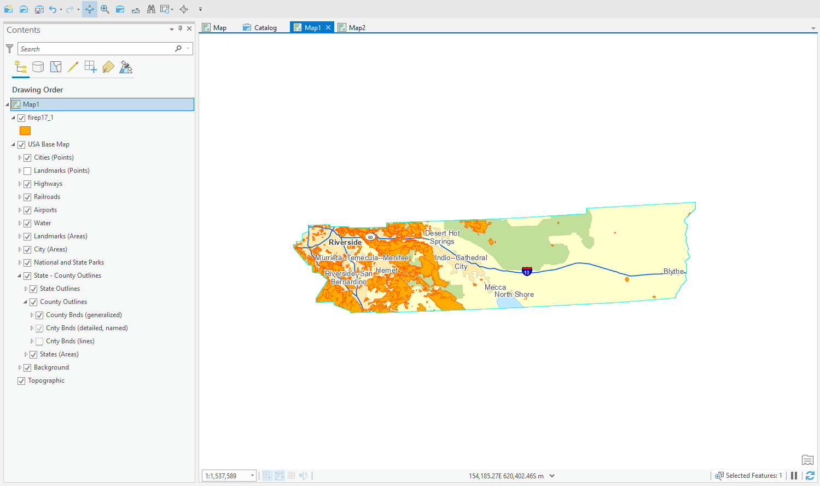This screenshot has height=486, width=820.
Task: Open List By Labeling tag view
Action: (x=108, y=67)
